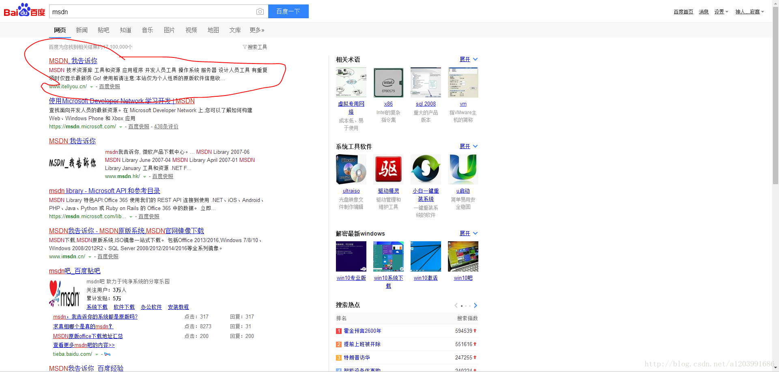Screen dimensions: 779x372
Task: Open the circled MSDN 我告诉你 result
Action: click(x=73, y=61)
